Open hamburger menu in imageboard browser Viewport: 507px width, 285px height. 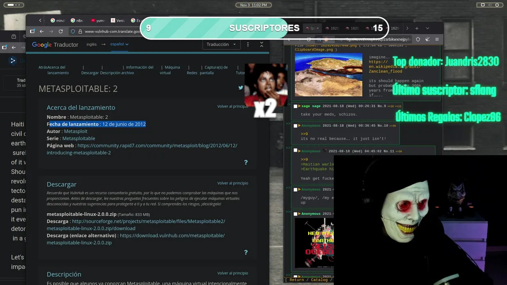(437, 39)
